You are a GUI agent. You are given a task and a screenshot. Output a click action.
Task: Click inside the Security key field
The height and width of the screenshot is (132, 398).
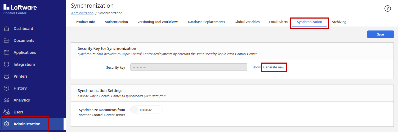[189, 67]
